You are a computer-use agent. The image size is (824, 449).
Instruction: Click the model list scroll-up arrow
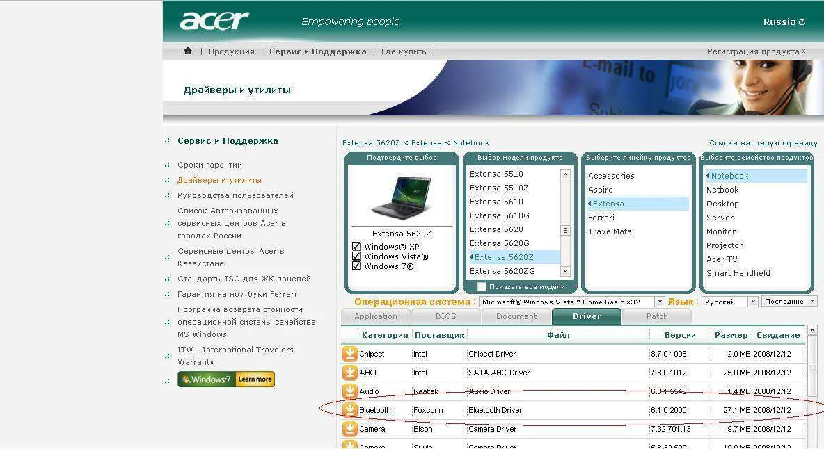tap(565, 174)
